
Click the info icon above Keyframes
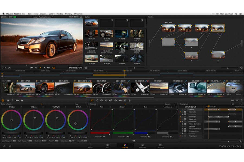[241, 101]
